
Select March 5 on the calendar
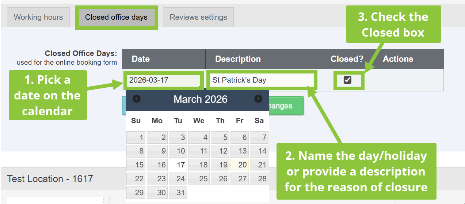coord(220,138)
